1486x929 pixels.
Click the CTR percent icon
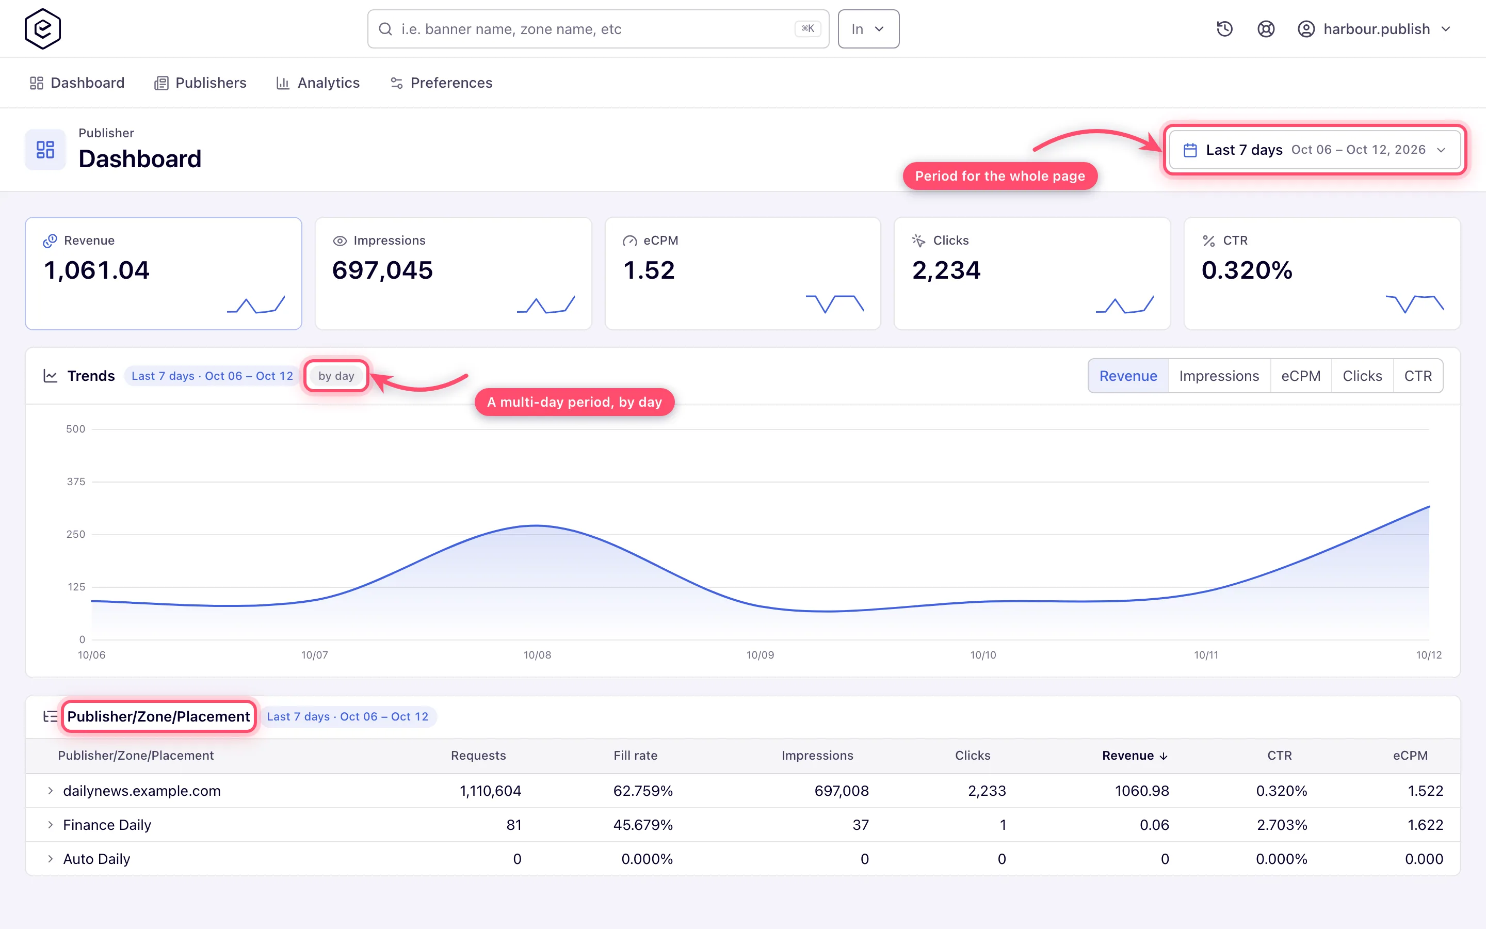pyautogui.click(x=1208, y=241)
